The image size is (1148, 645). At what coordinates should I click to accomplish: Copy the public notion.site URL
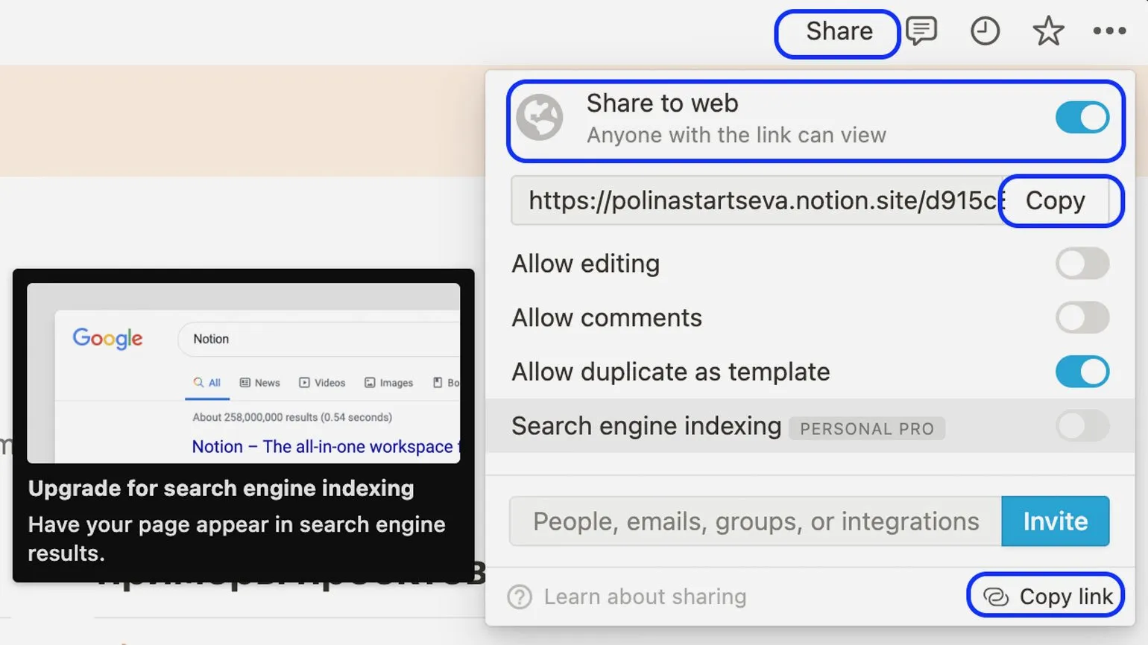[x=1056, y=200]
